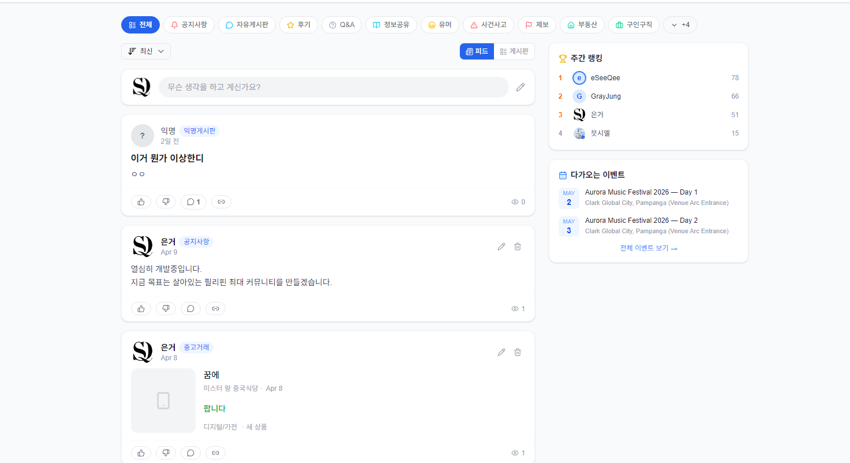Select the 공지사항 category tab
The image size is (850, 463).
click(189, 25)
